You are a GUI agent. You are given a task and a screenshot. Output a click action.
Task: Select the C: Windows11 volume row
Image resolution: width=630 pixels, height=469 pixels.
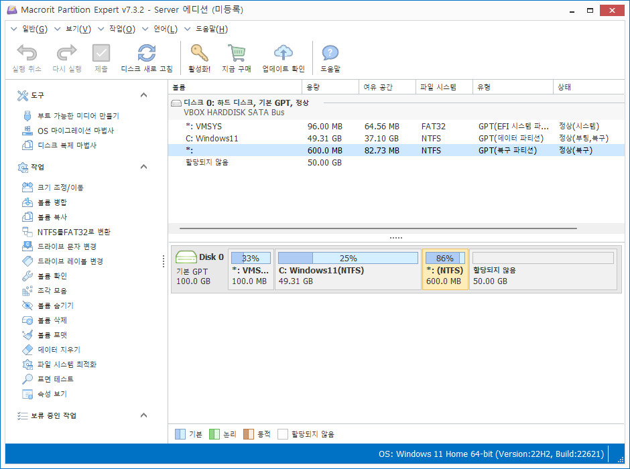[396, 139]
